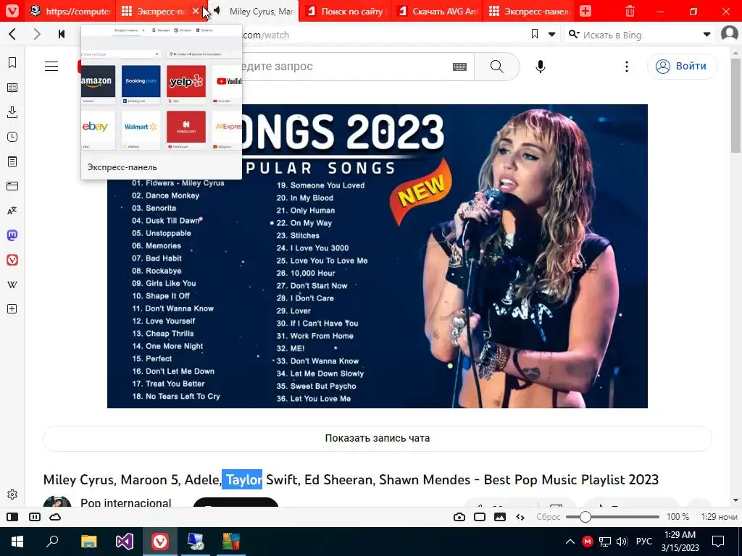Choose search engine via magnifier dropdown
Screen dimensions: 742x556
click(574, 34)
